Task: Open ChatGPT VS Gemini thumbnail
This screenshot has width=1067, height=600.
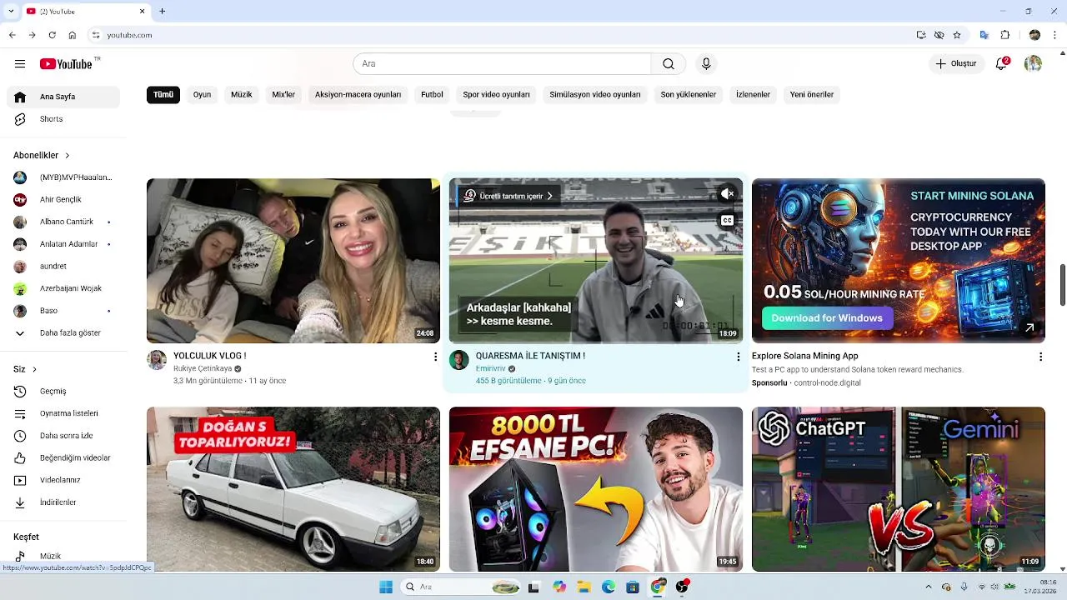Action: 899,489
